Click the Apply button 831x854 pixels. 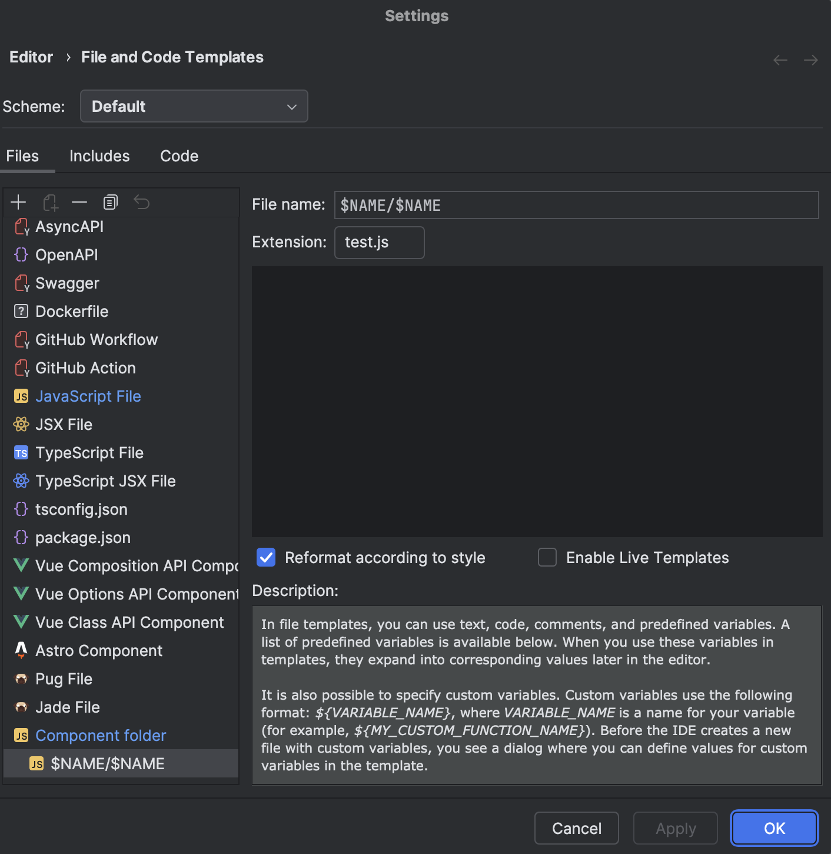[676, 828]
